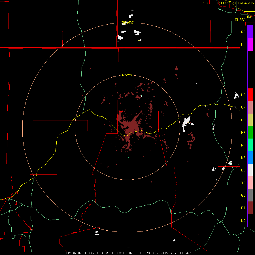Click the yellow BD color swatch
The width and height of the screenshot is (255, 255).
[x=250, y=120]
